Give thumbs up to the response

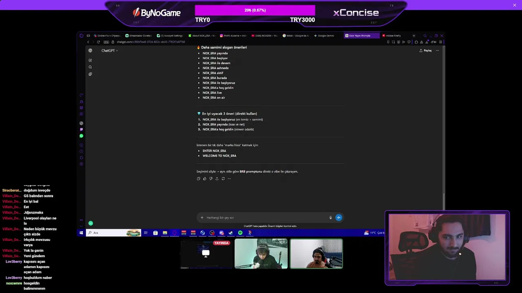205,179
